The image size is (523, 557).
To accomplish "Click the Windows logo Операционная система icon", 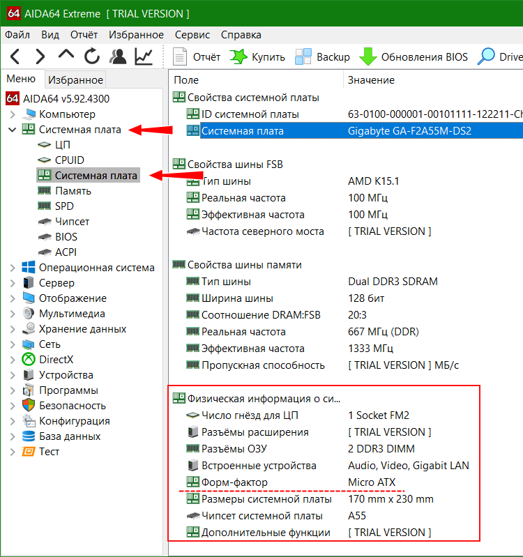I will (29, 267).
